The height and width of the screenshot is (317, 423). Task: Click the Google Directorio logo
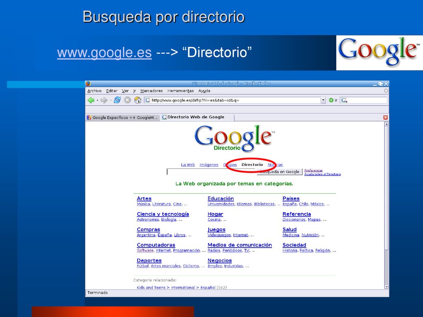coord(235,139)
